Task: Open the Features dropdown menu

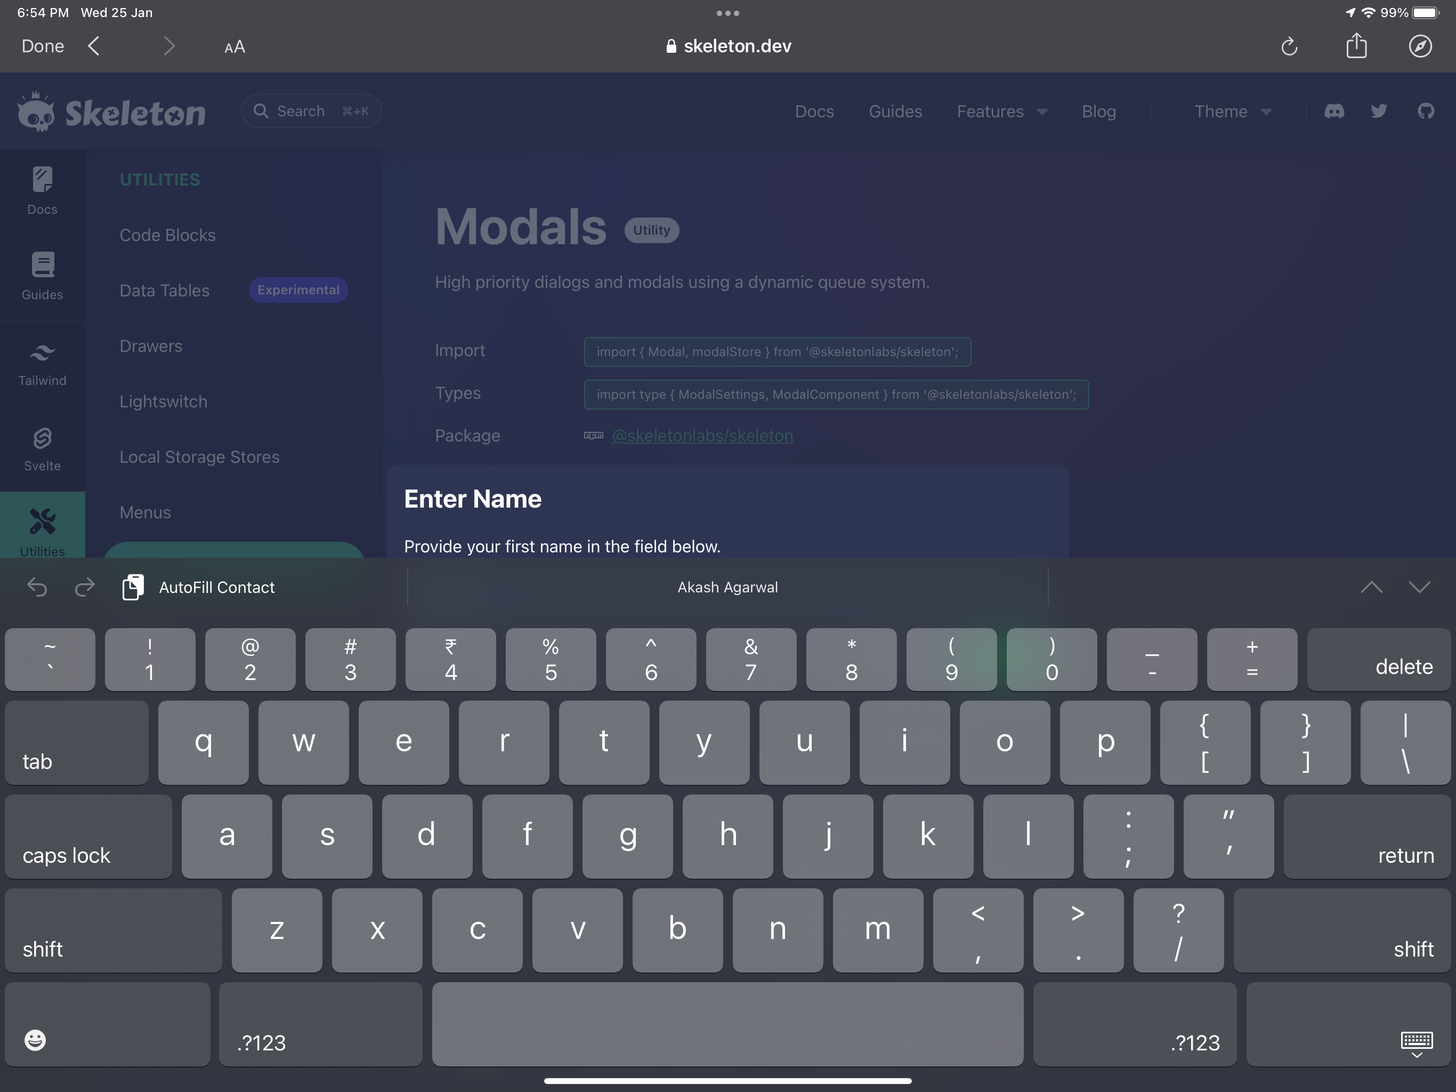Action: pos(1000,111)
